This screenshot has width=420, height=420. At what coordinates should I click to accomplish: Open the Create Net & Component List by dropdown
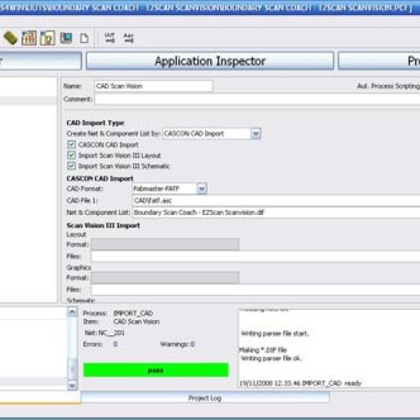[x=255, y=134]
